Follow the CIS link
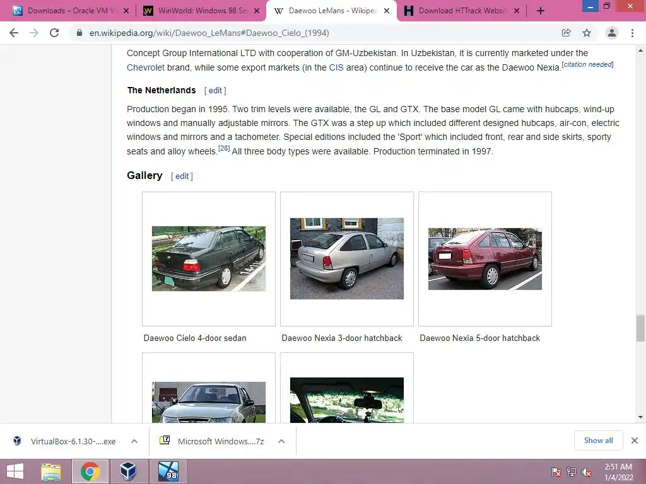Image resolution: width=646 pixels, height=484 pixels. (336, 67)
